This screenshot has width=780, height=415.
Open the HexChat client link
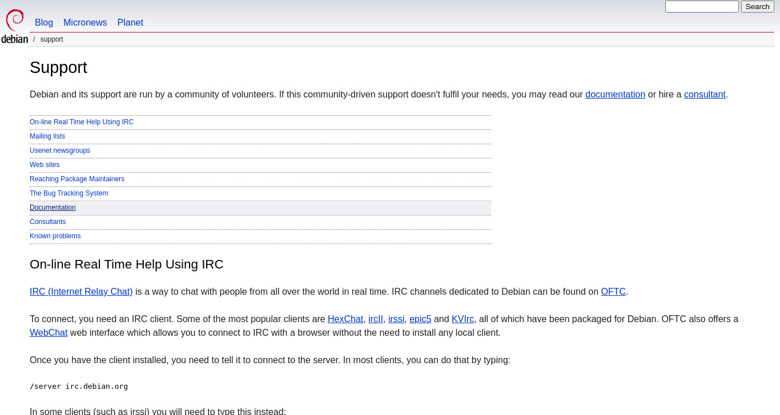[345, 319]
